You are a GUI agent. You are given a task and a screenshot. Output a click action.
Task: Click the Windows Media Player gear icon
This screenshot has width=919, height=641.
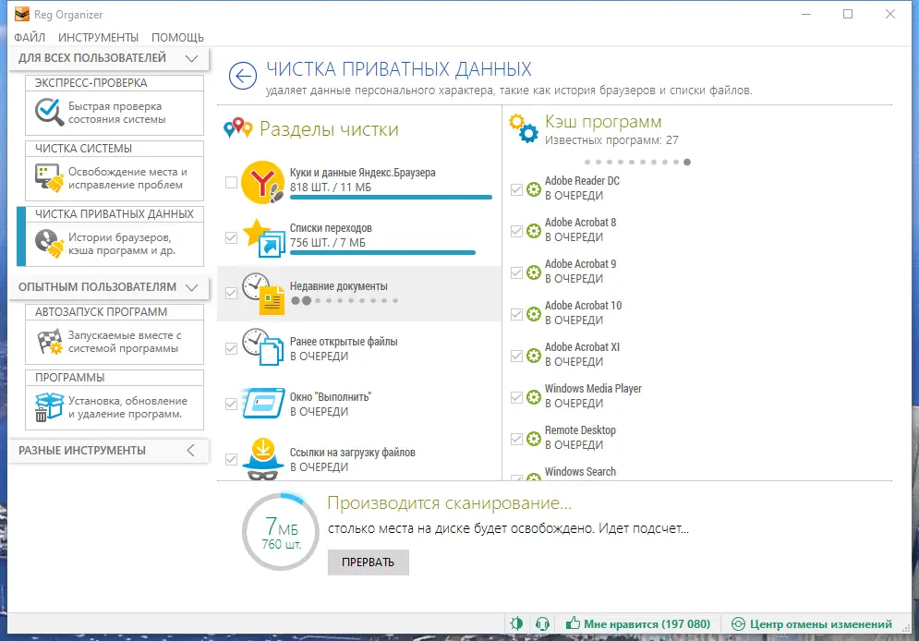pyautogui.click(x=533, y=397)
